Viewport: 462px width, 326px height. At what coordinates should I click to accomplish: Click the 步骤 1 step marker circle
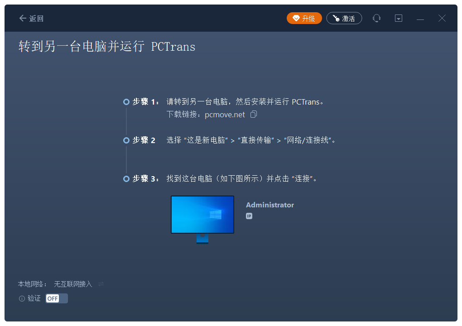click(126, 102)
